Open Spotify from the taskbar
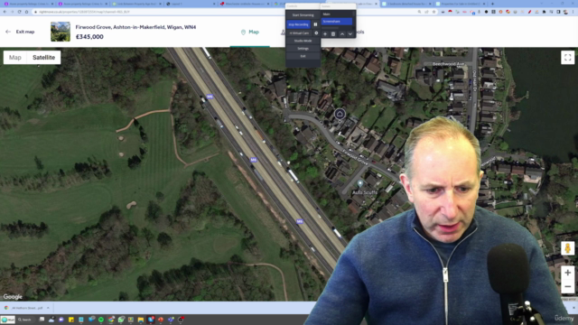 click(x=101, y=320)
